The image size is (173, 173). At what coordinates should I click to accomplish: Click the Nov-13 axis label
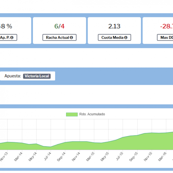4,157
